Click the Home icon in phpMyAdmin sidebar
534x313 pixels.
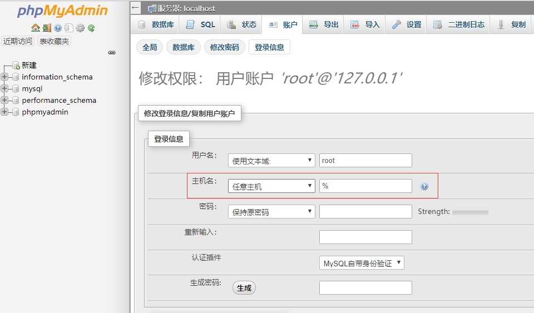click(36, 28)
